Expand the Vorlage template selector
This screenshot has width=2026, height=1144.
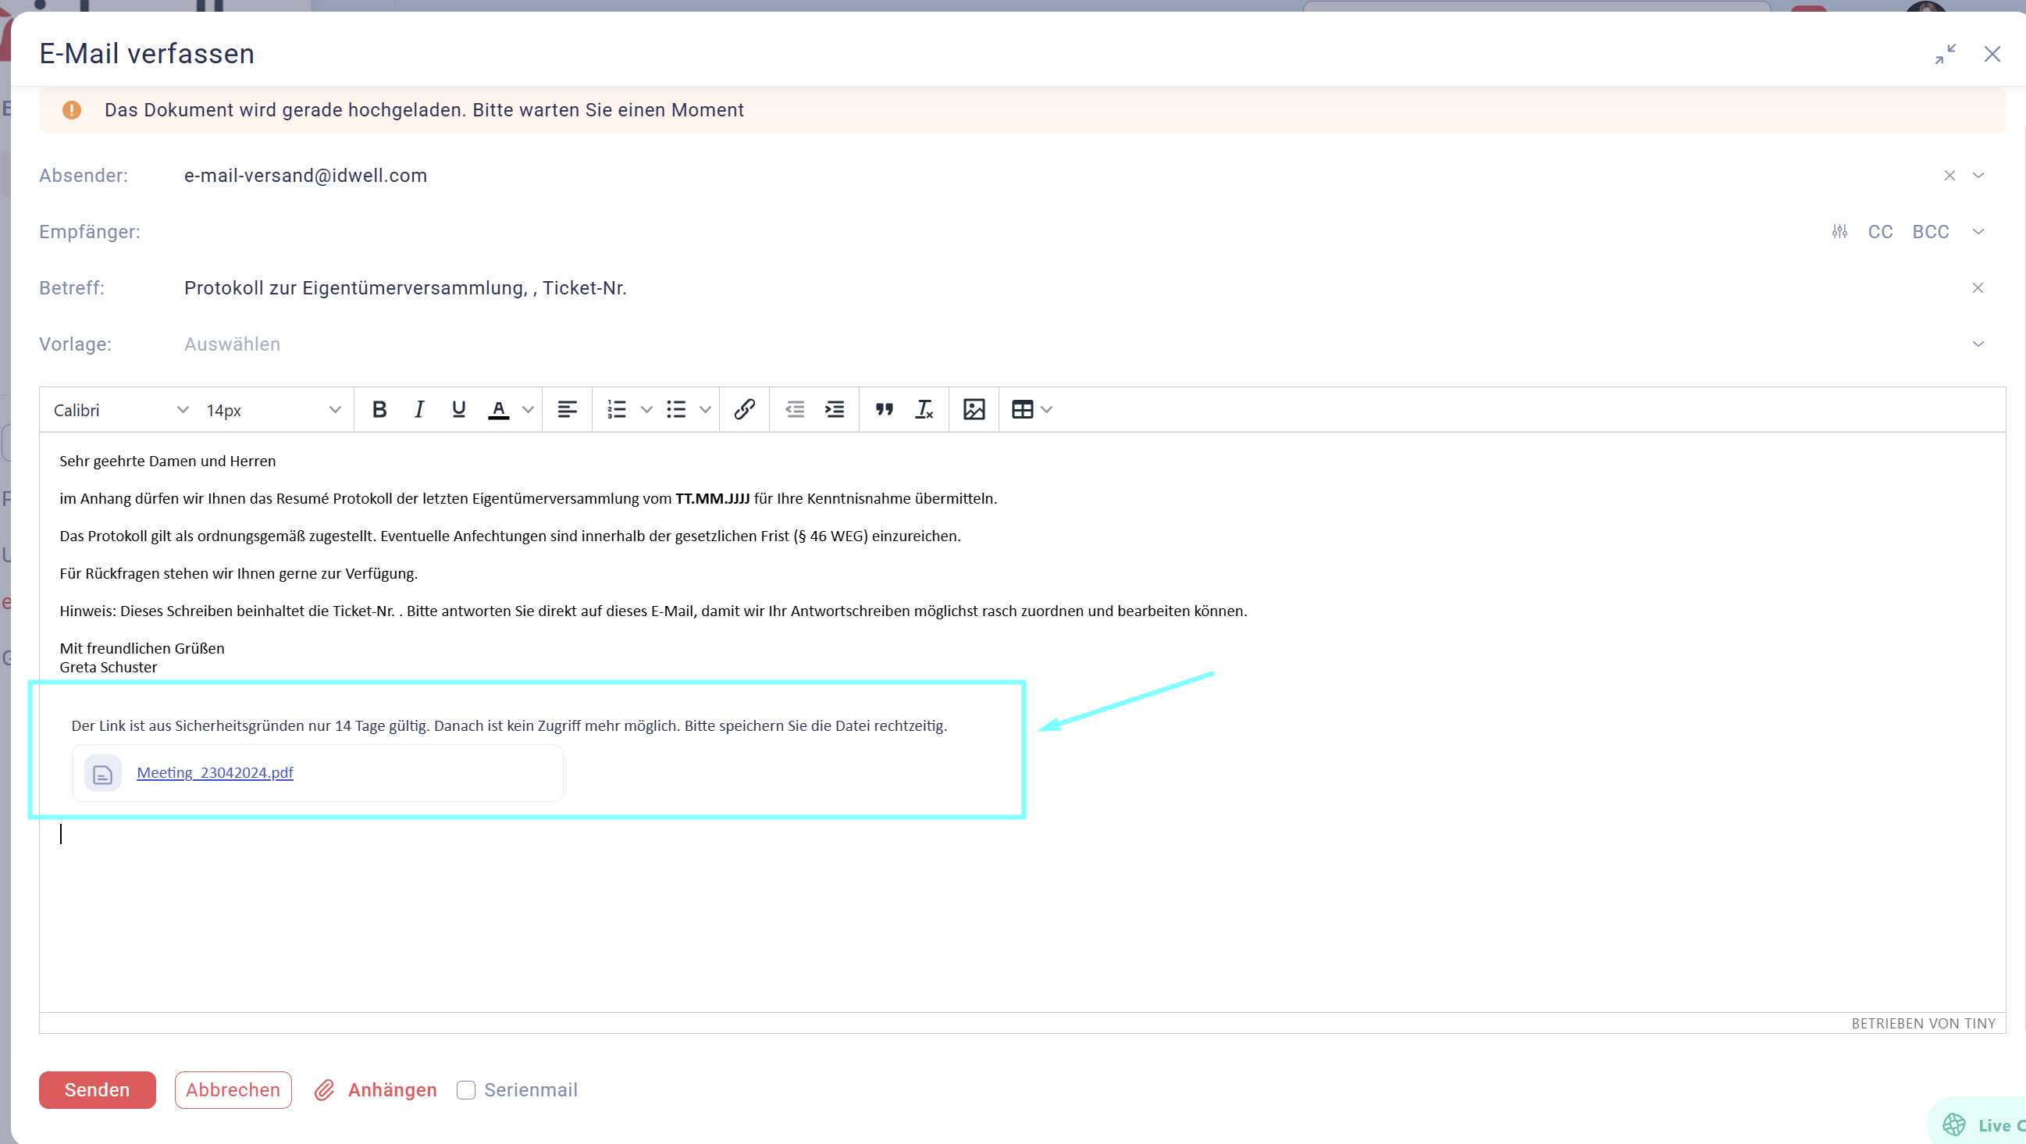pyautogui.click(x=1978, y=344)
